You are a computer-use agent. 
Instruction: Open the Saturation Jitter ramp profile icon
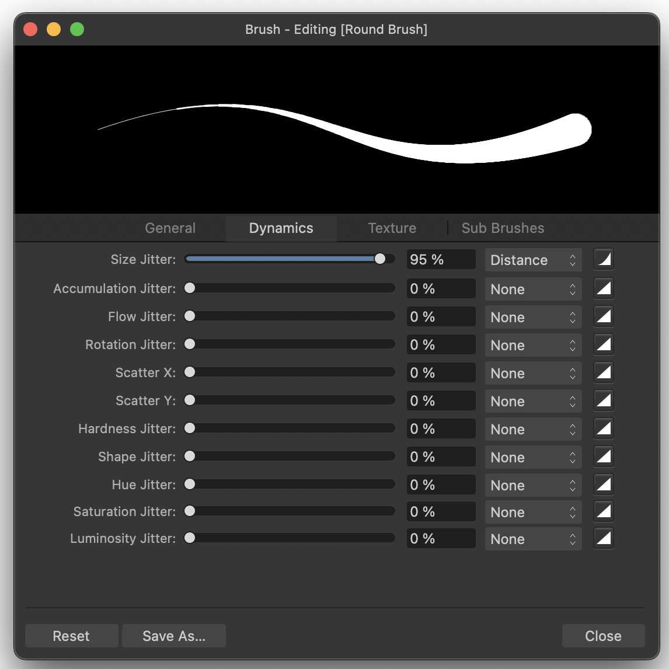coord(603,511)
